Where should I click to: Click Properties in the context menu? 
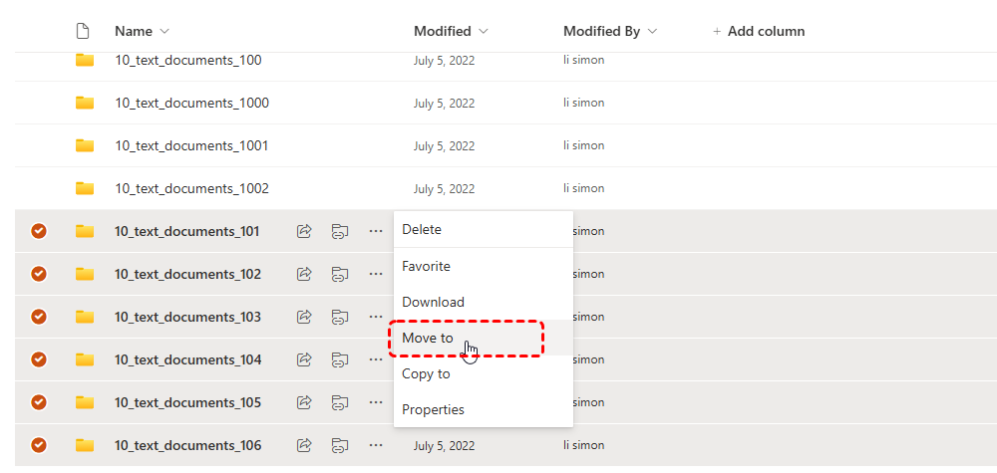pos(433,409)
